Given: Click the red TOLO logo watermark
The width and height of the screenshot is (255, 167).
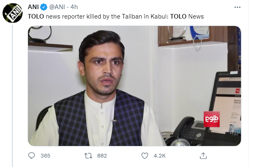Looking at the screenshot, I should pyautogui.click(x=212, y=119).
